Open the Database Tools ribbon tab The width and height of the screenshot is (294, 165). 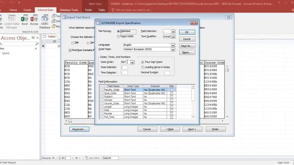(x=69, y=10)
